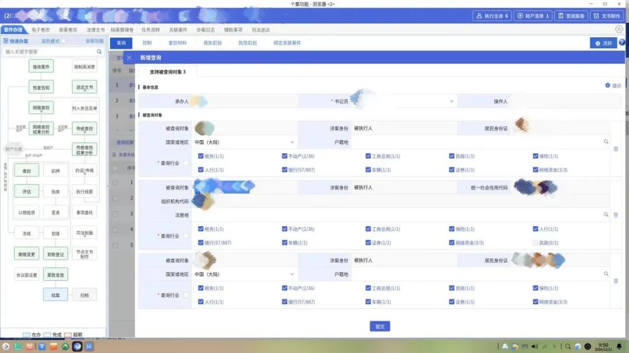Uncheck 工商总局(1/1) for first queried person
Image resolution: width=629 pixels, height=353 pixels.
(368, 156)
